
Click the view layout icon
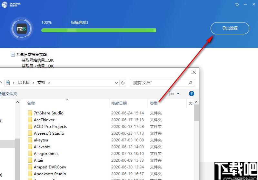pyautogui.click(x=171, y=94)
